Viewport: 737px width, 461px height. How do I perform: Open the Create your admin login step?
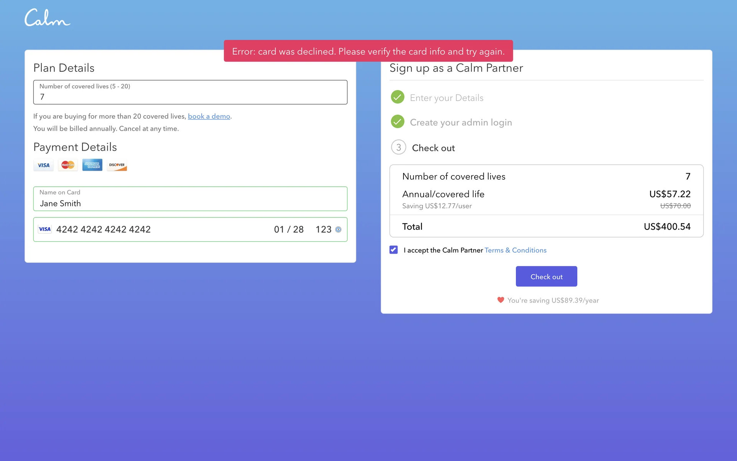tap(461, 123)
